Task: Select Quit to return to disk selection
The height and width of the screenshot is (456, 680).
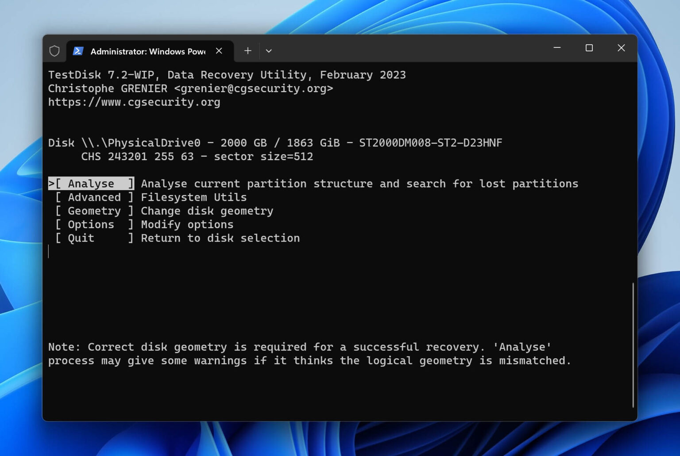Action: pyautogui.click(x=81, y=238)
